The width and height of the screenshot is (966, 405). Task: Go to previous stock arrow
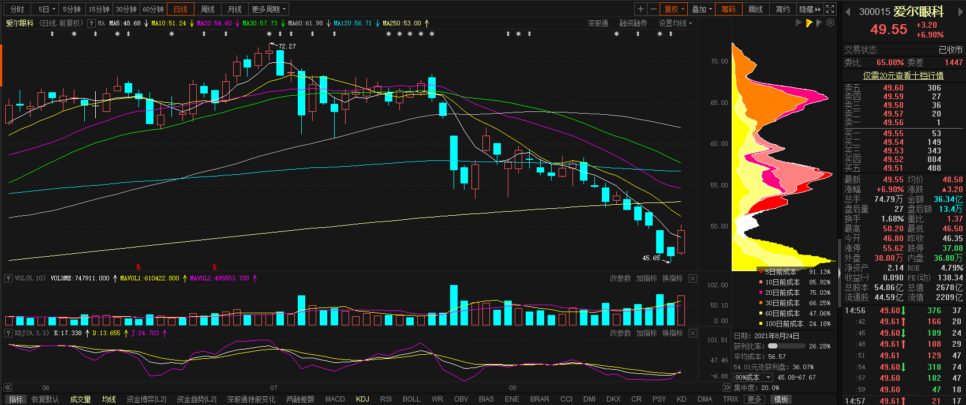848,12
